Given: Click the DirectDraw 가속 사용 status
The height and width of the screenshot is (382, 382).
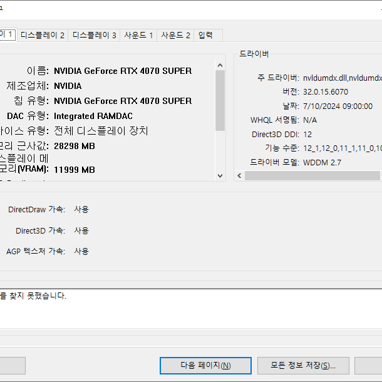Looking at the screenshot, I should coord(81,209).
